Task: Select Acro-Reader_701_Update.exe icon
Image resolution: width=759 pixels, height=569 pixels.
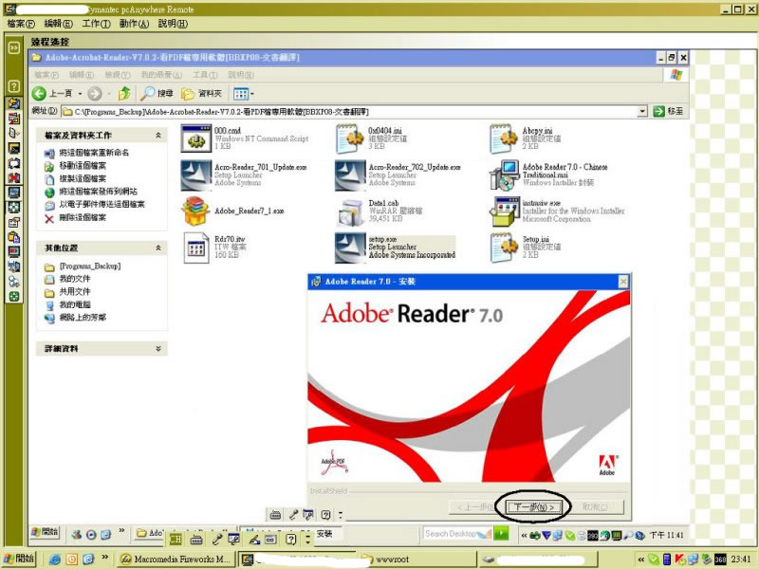Action: 196,174
